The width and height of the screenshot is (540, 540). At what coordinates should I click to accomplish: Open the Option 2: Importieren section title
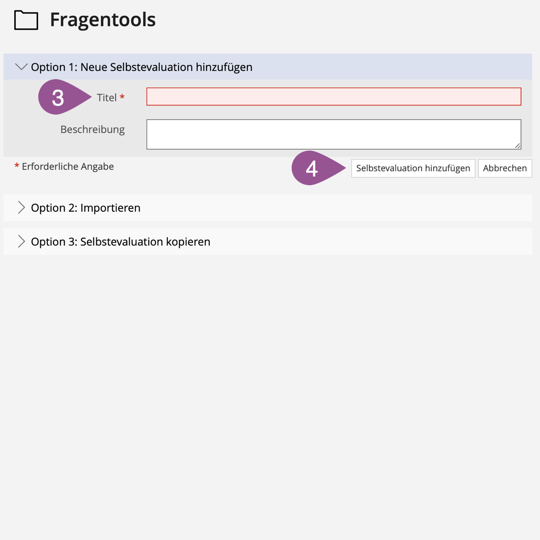coord(86,208)
